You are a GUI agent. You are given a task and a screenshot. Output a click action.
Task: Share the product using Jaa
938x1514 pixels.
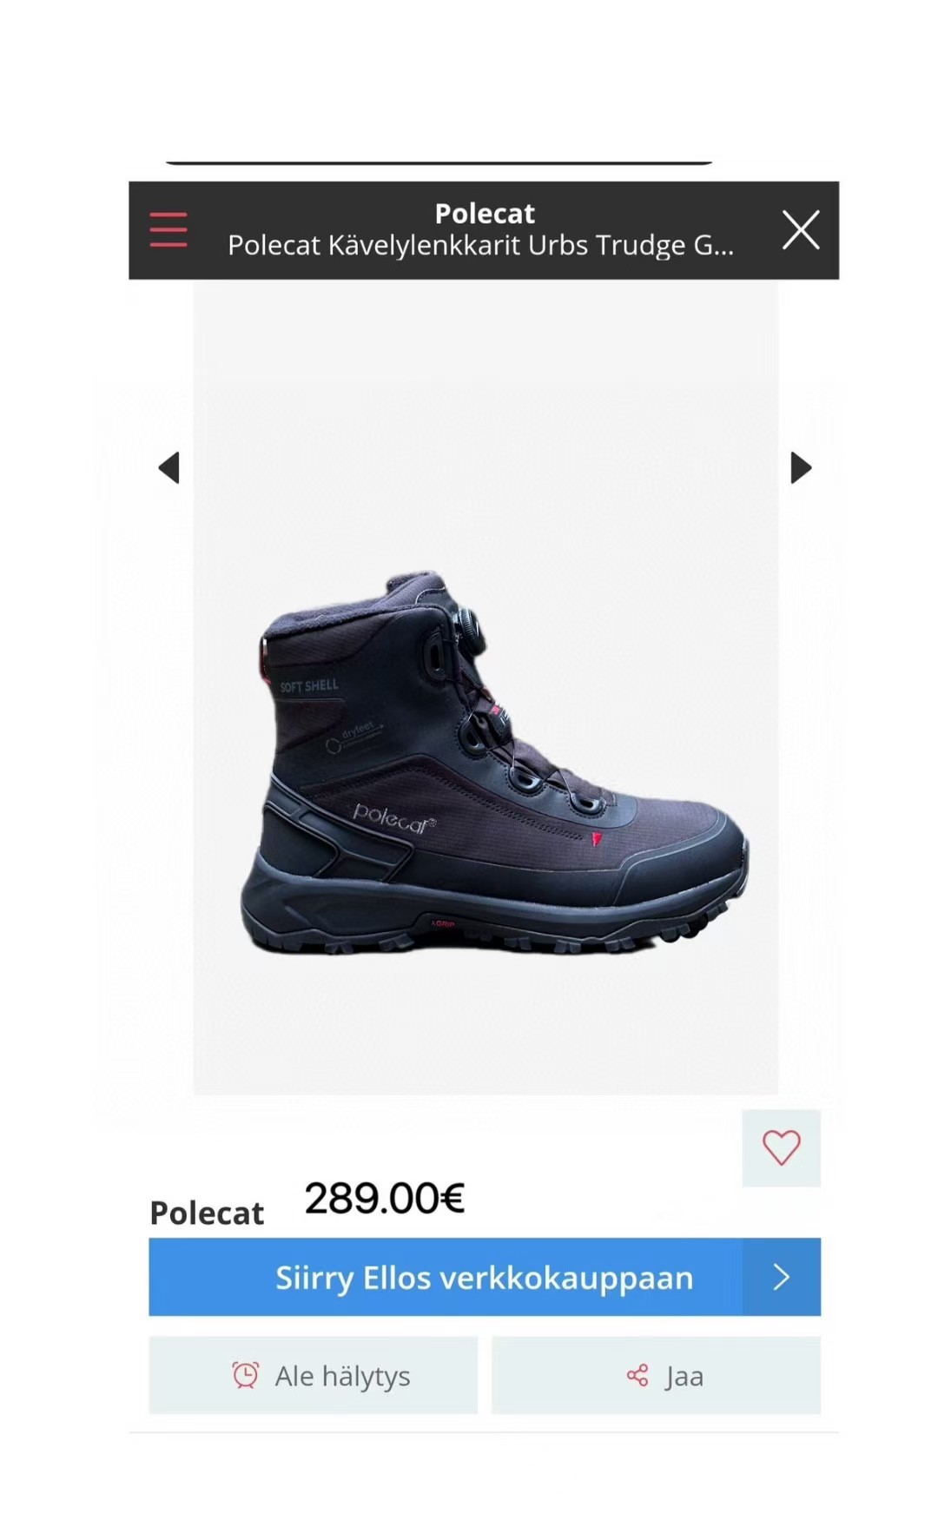pos(656,1375)
